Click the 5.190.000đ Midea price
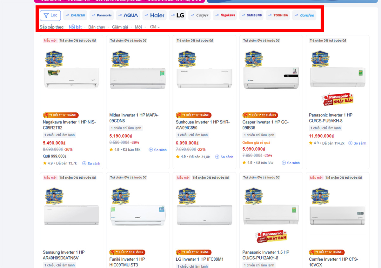 (121, 136)
